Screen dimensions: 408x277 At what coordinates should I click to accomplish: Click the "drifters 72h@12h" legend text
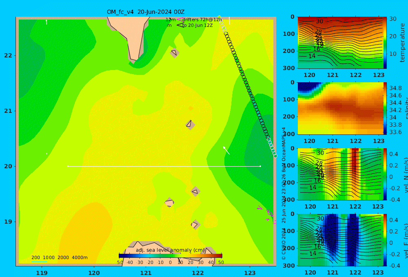click(202, 20)
